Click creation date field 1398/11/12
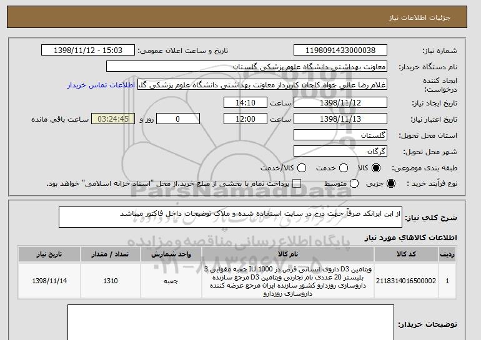This screenshot has width=481, height=340. point(340,102)
